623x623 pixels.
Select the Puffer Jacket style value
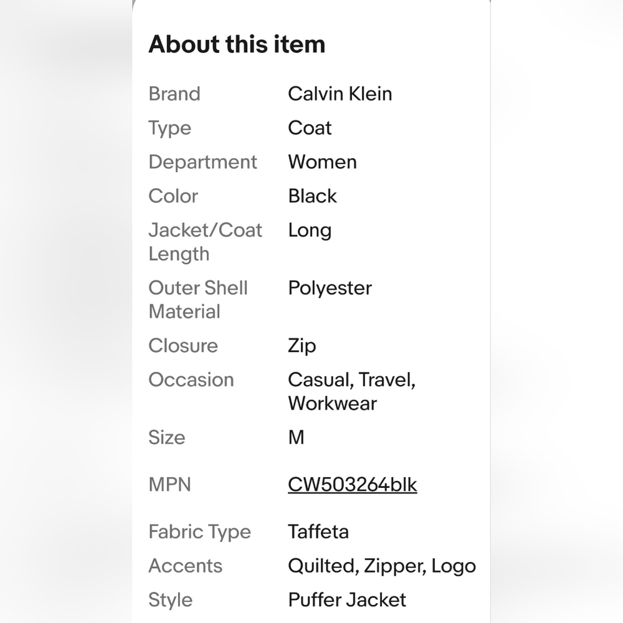[x=347, y=599]
